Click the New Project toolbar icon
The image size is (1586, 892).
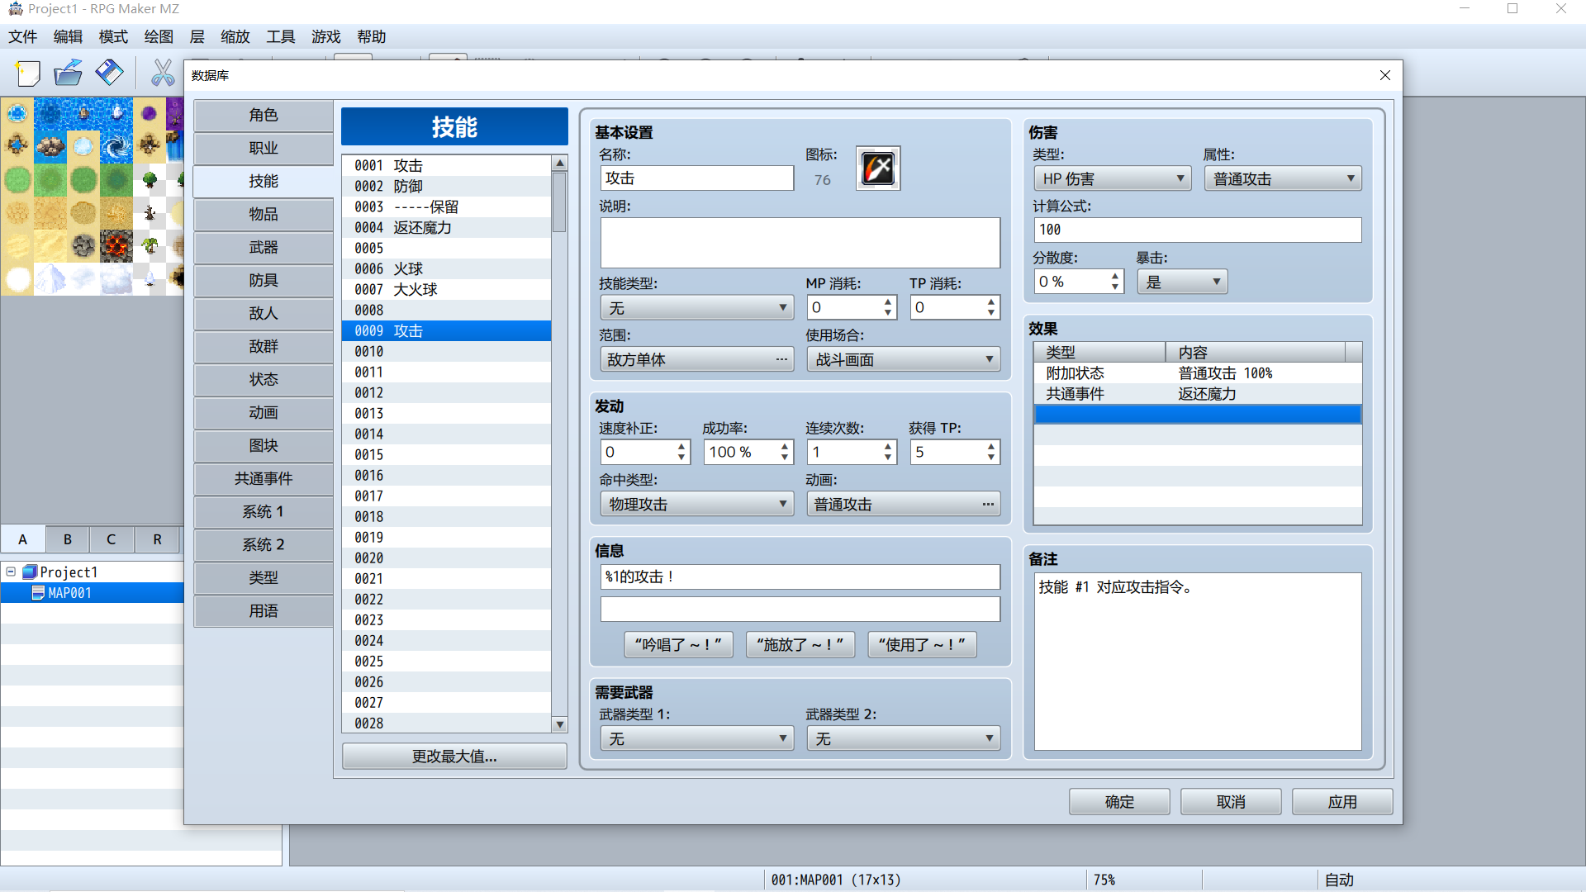tap(28, 74)
